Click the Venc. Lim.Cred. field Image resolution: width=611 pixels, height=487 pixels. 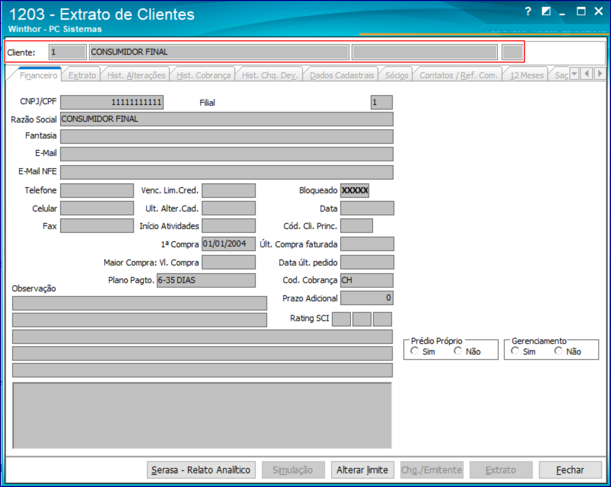(228, 191)
